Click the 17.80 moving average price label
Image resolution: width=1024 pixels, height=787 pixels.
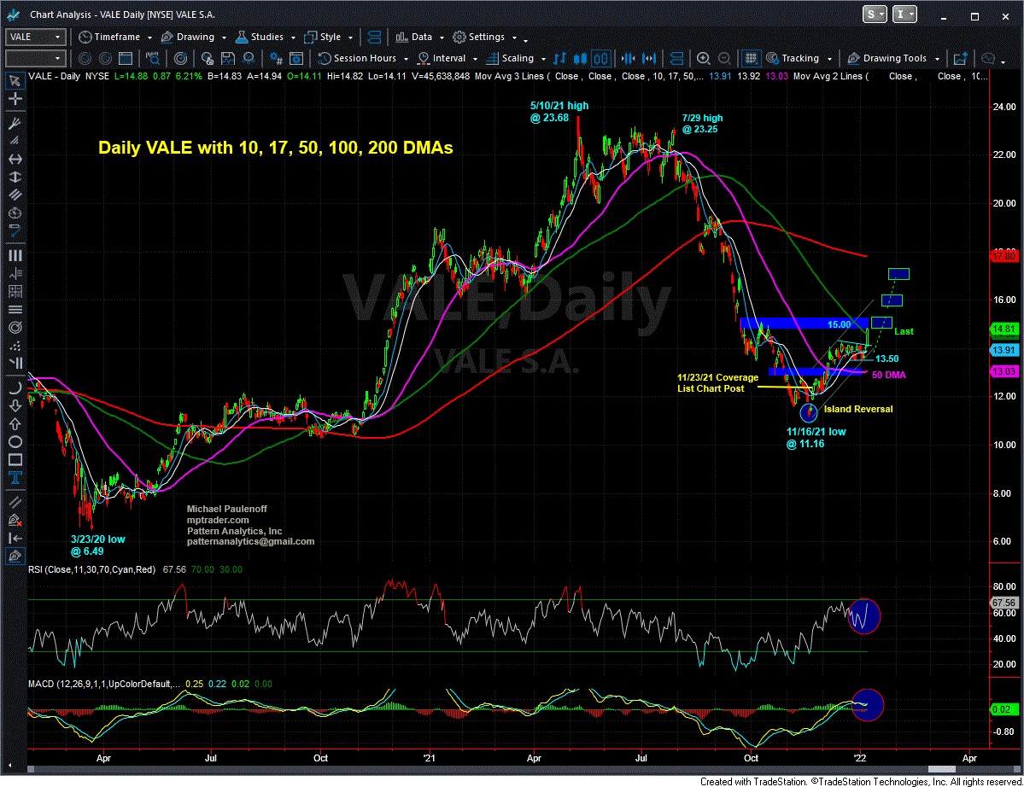pos(1004,256)
